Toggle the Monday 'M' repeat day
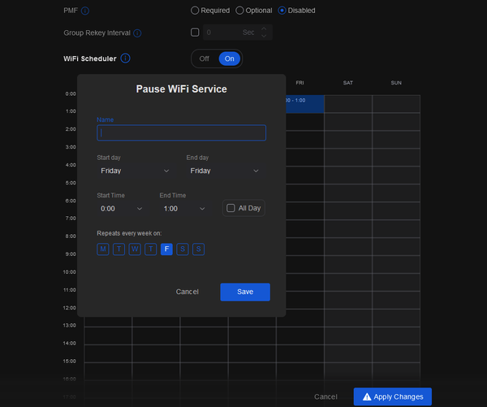The width and height of the screenshot is (487, 407). point(103,249)
